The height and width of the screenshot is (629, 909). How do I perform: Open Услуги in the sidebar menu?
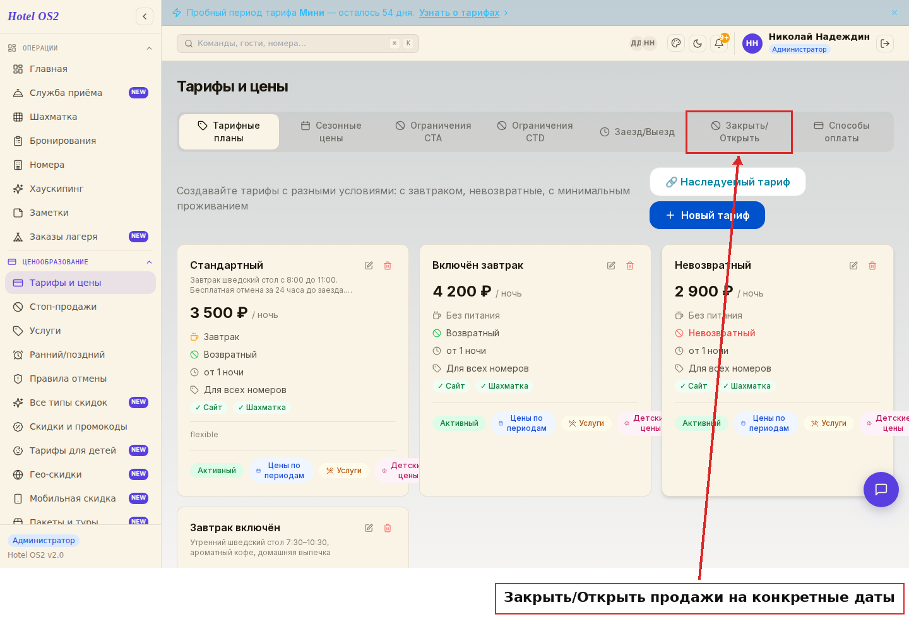coord(80,331)
